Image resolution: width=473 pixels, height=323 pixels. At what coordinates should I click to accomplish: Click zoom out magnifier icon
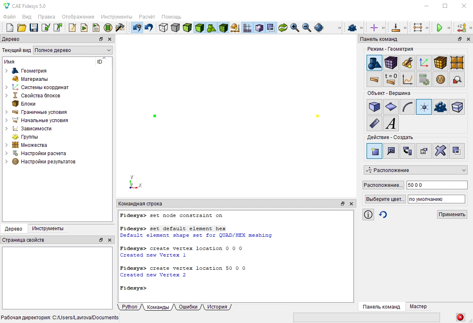click(x=306, y=28)
